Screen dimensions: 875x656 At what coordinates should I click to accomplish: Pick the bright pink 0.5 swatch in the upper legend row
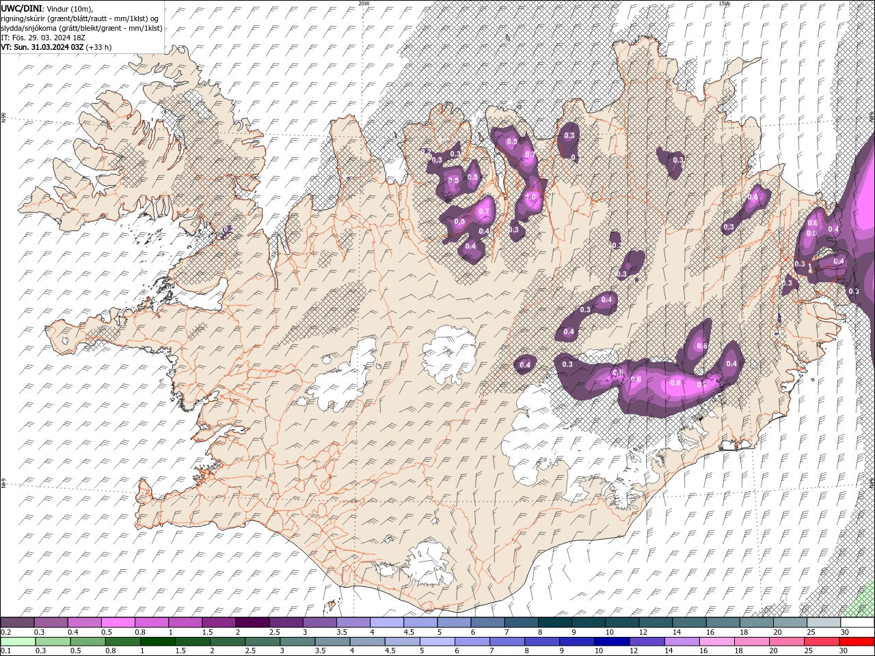click(118, 623)
